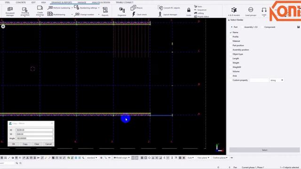Switch to the EDIT ribbon tab
The width and height of the screenshot is (301, 169).
point(33,2)
